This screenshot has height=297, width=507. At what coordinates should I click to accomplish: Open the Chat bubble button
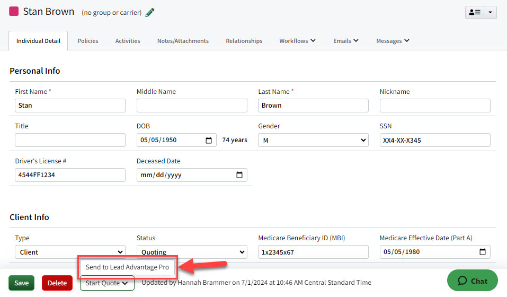pos(473,281)
